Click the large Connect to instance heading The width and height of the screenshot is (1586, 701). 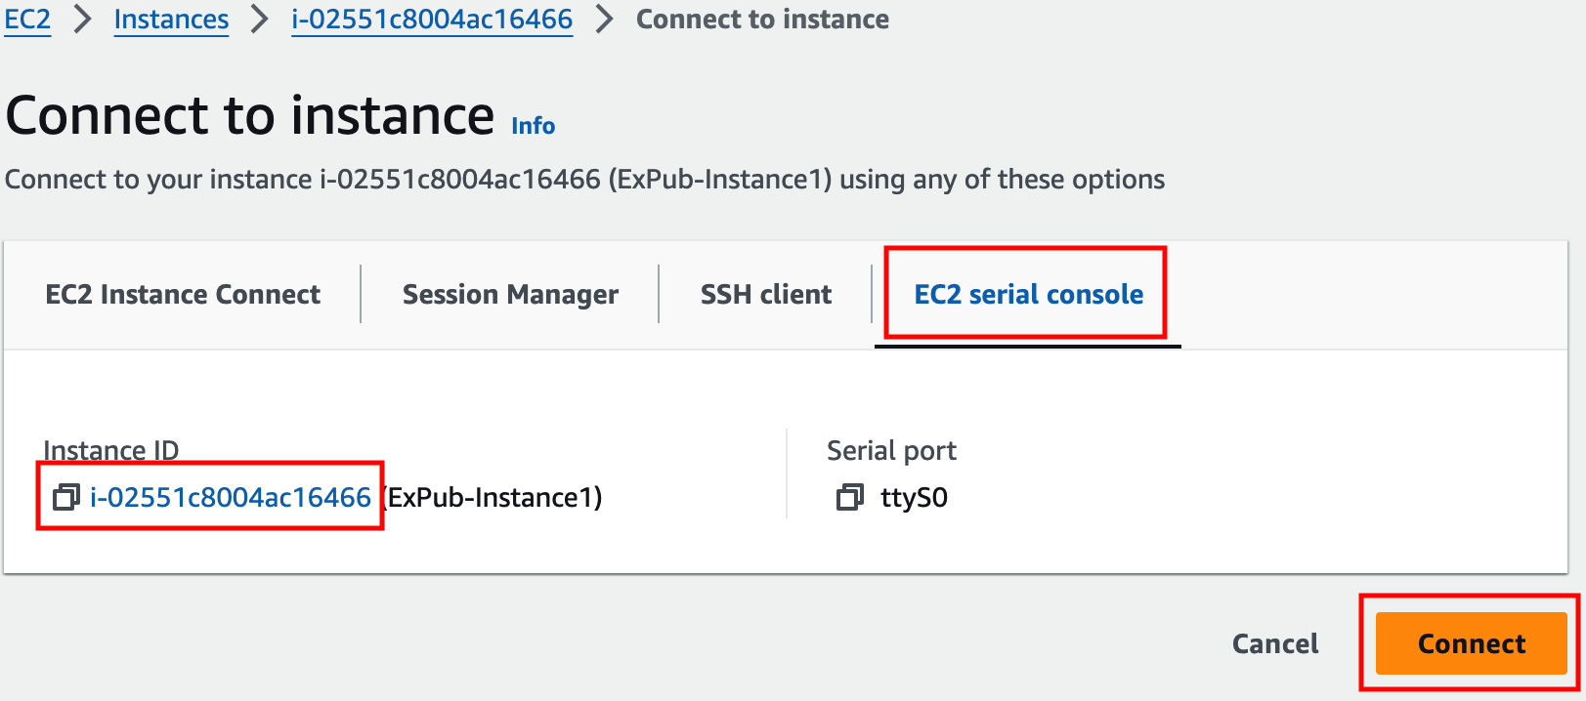coord(250,115)
